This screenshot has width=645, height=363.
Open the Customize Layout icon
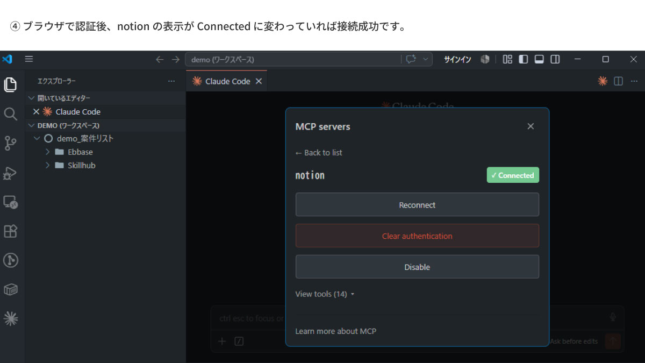[507, 59]
